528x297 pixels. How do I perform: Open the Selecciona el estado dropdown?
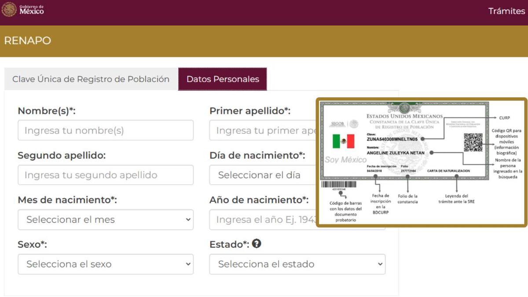coord(297,264)
